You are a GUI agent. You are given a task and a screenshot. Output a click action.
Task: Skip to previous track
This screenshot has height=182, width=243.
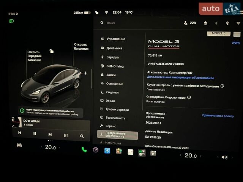coord(20,133)
